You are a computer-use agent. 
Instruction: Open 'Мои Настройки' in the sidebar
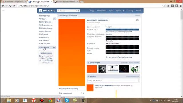[45, 43]
